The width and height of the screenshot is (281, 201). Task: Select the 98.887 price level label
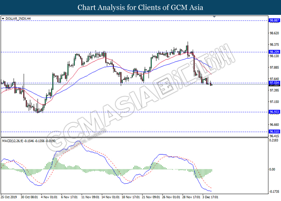pos(274,20)
